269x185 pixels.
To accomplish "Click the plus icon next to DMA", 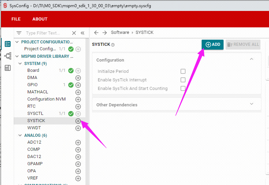I will coord(78,78).
